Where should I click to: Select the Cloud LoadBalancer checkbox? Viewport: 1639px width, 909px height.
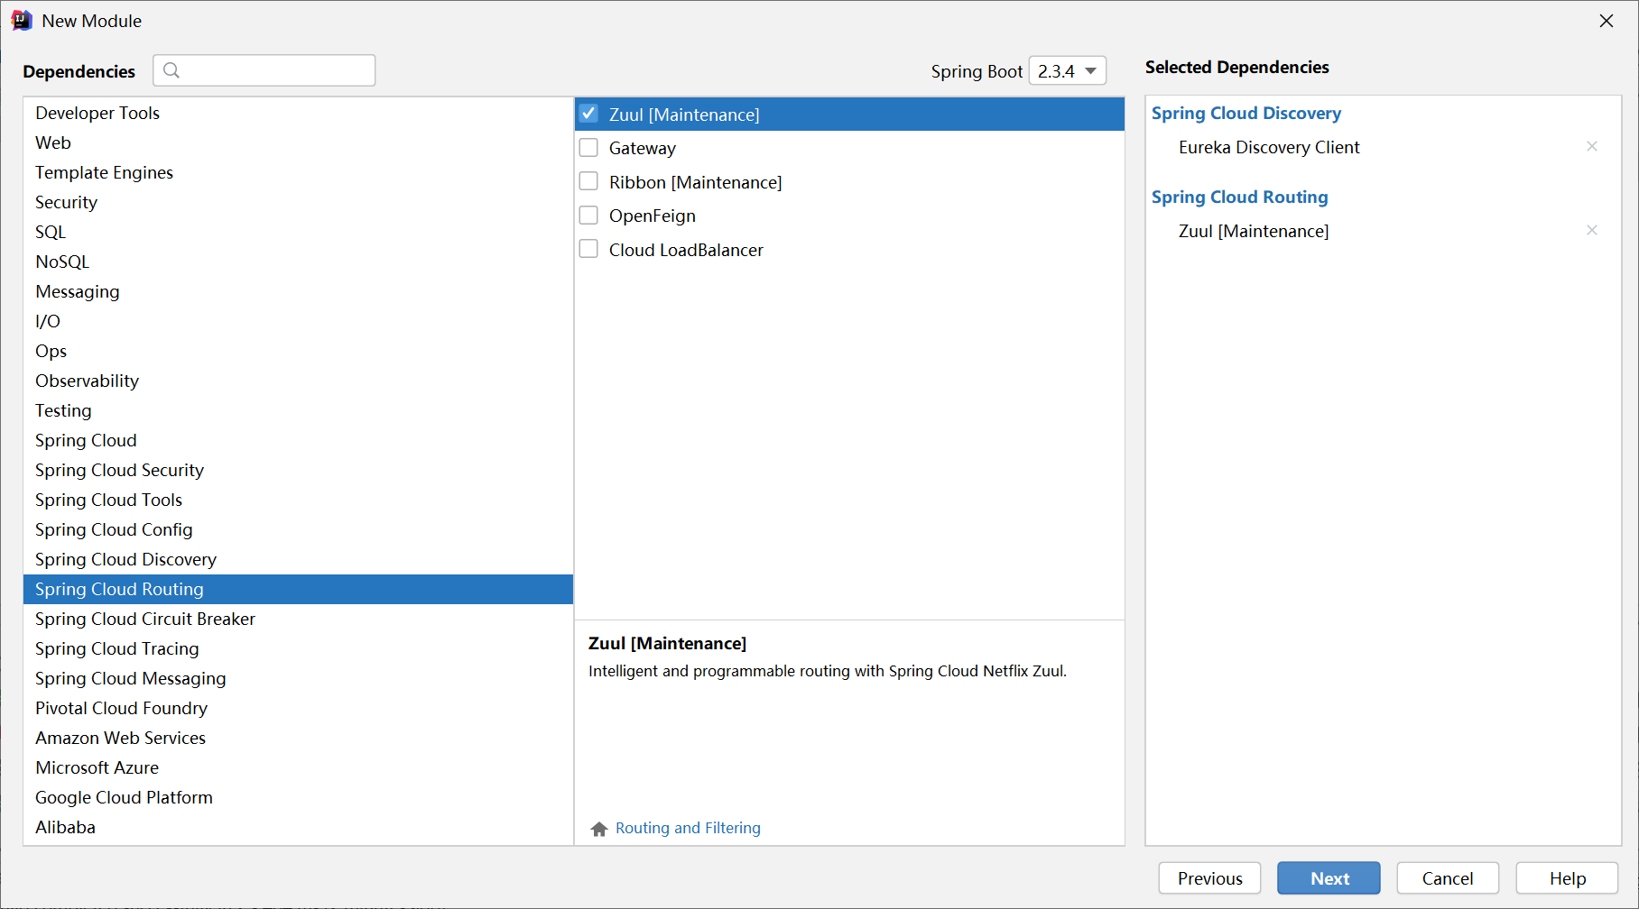[x=588, y=249]
